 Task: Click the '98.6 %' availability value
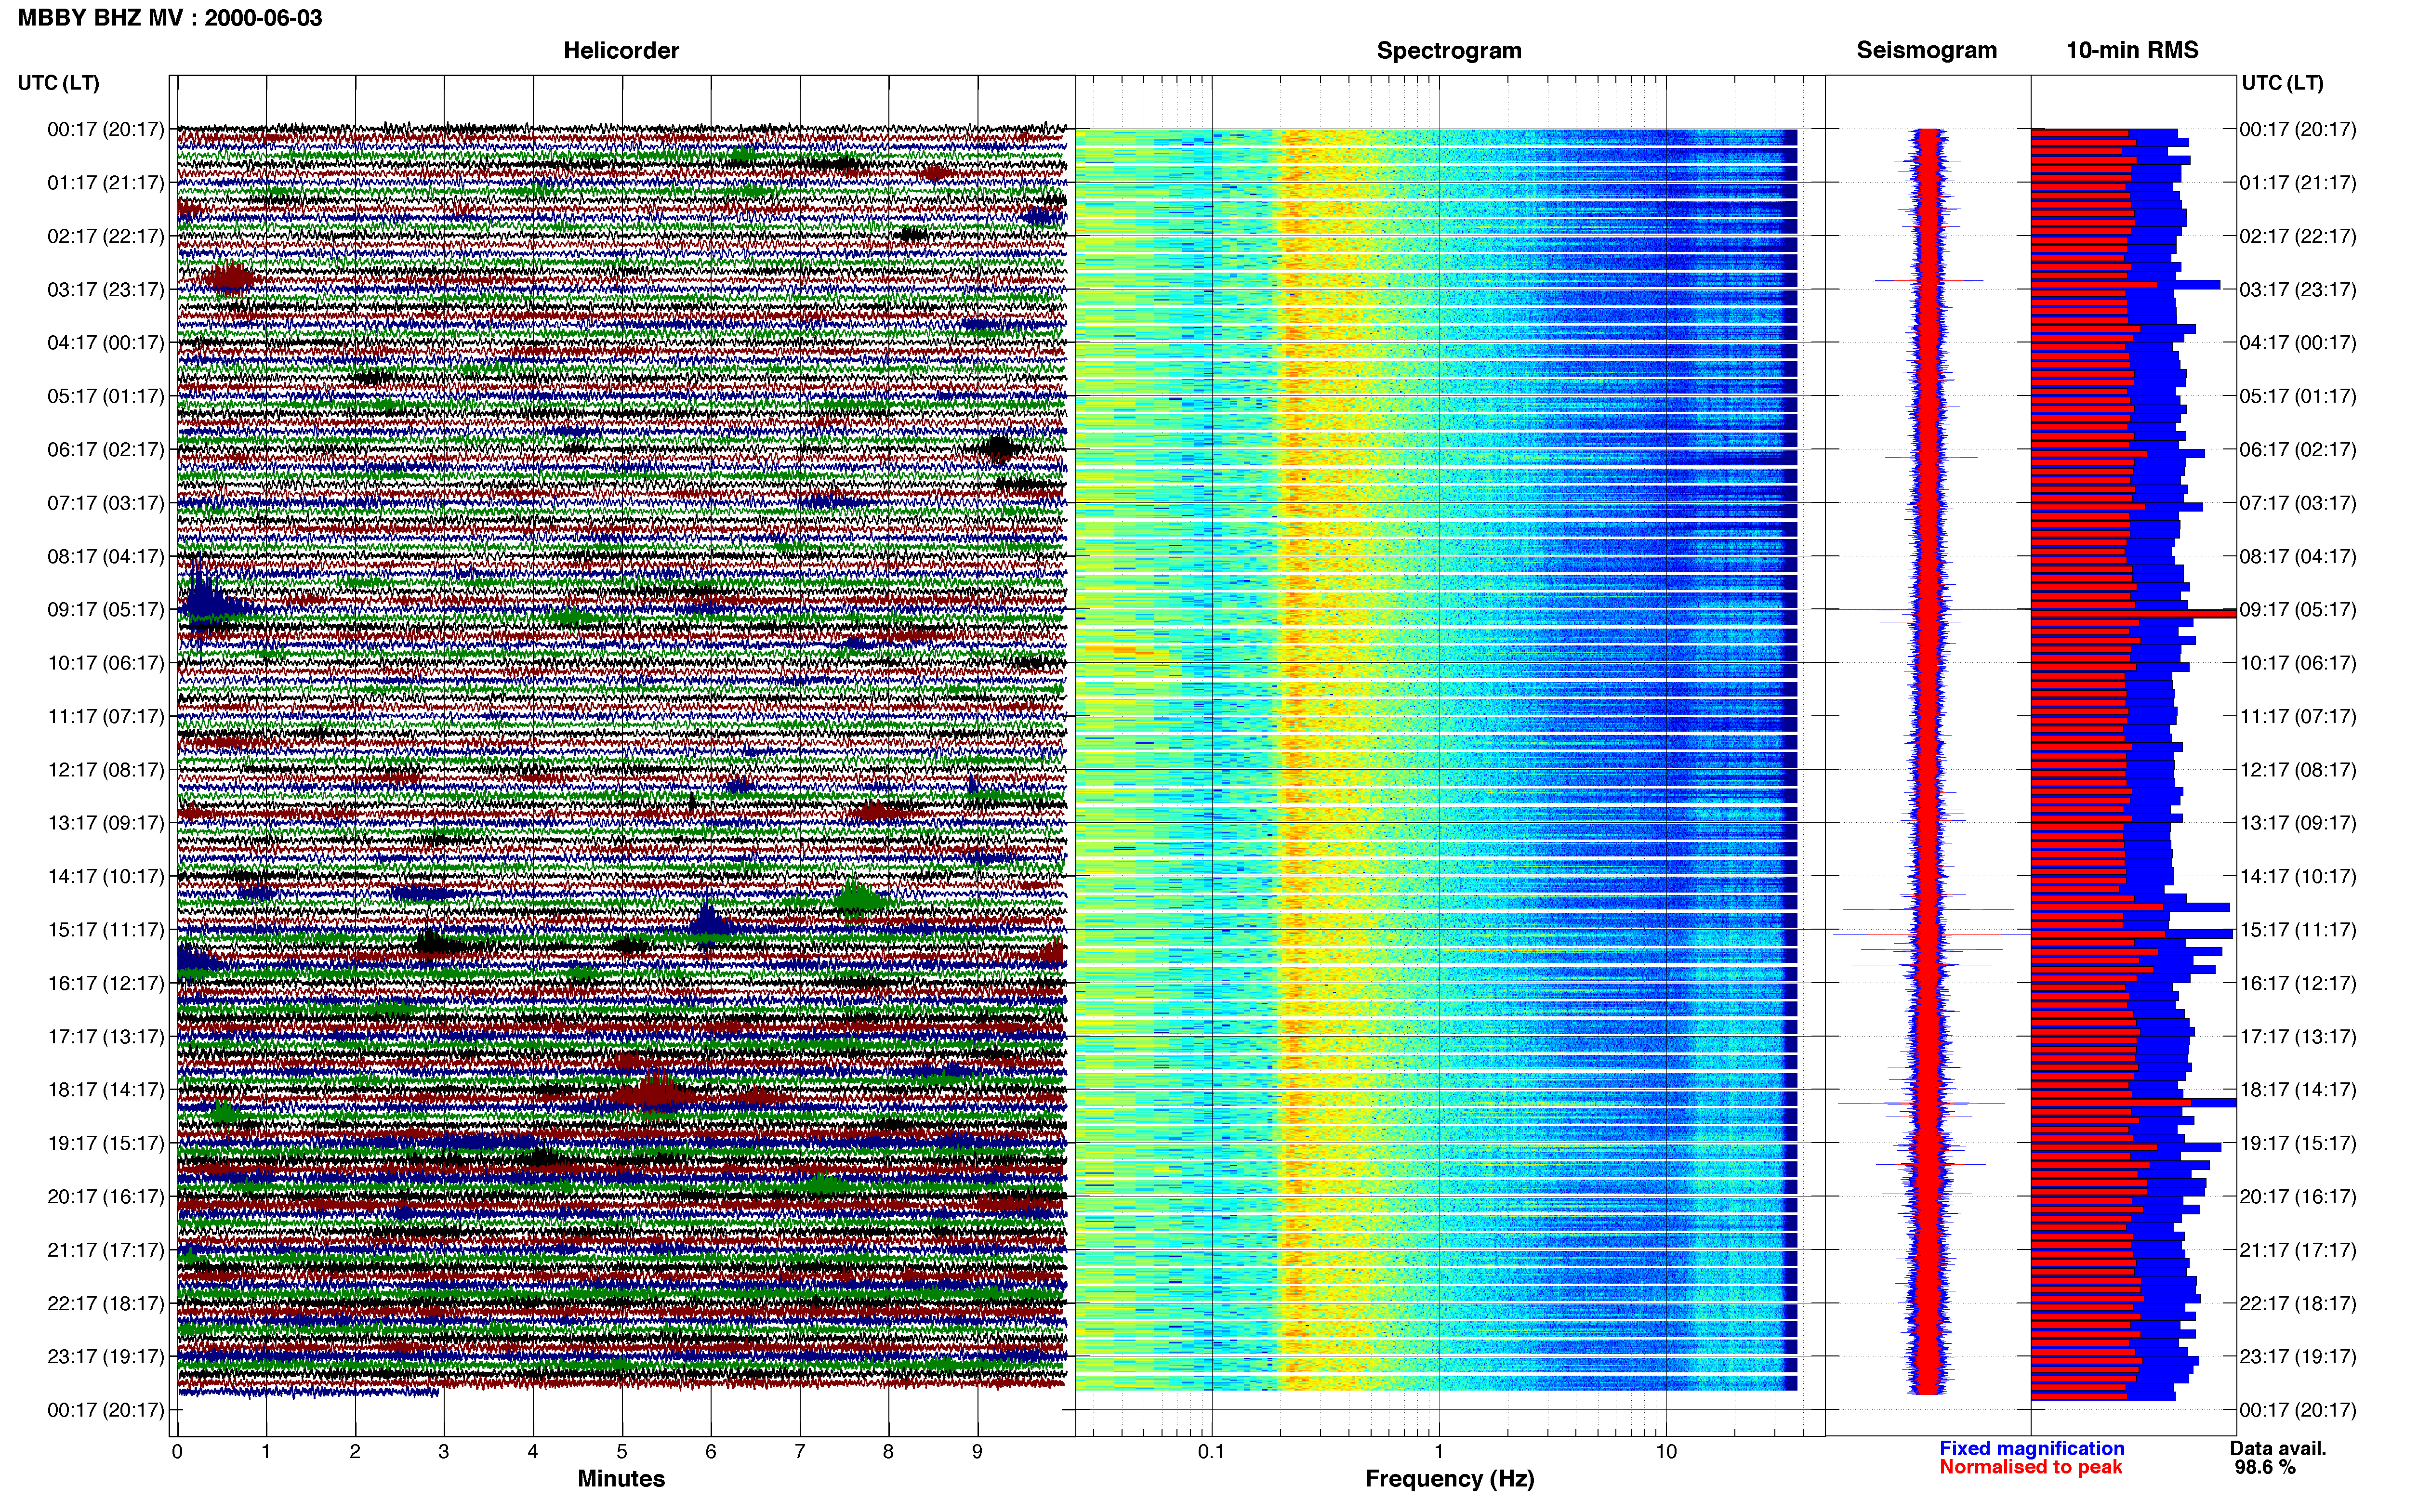coord(2265,1467)
